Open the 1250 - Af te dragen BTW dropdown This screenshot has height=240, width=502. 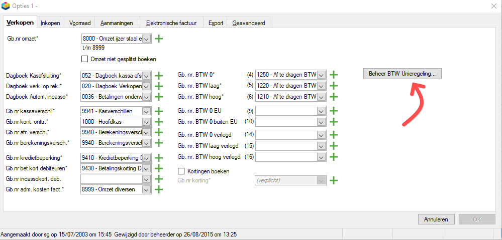click(x=322, y=75)
